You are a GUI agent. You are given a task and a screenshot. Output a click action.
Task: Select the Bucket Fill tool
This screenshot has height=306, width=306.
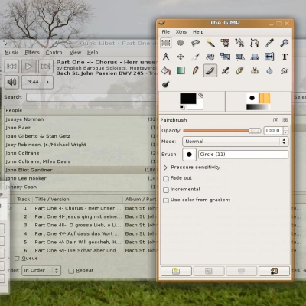coord(166,70)
